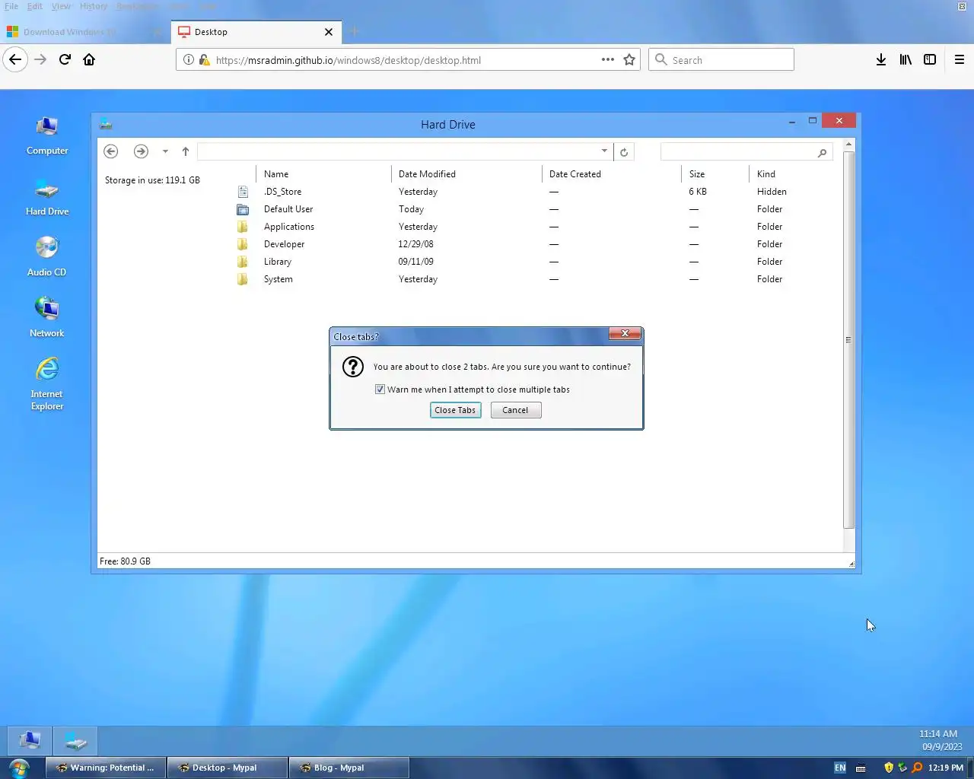Open the Computer desktop icon
This screenshot has height=779, width=974.
click(47, 135)
